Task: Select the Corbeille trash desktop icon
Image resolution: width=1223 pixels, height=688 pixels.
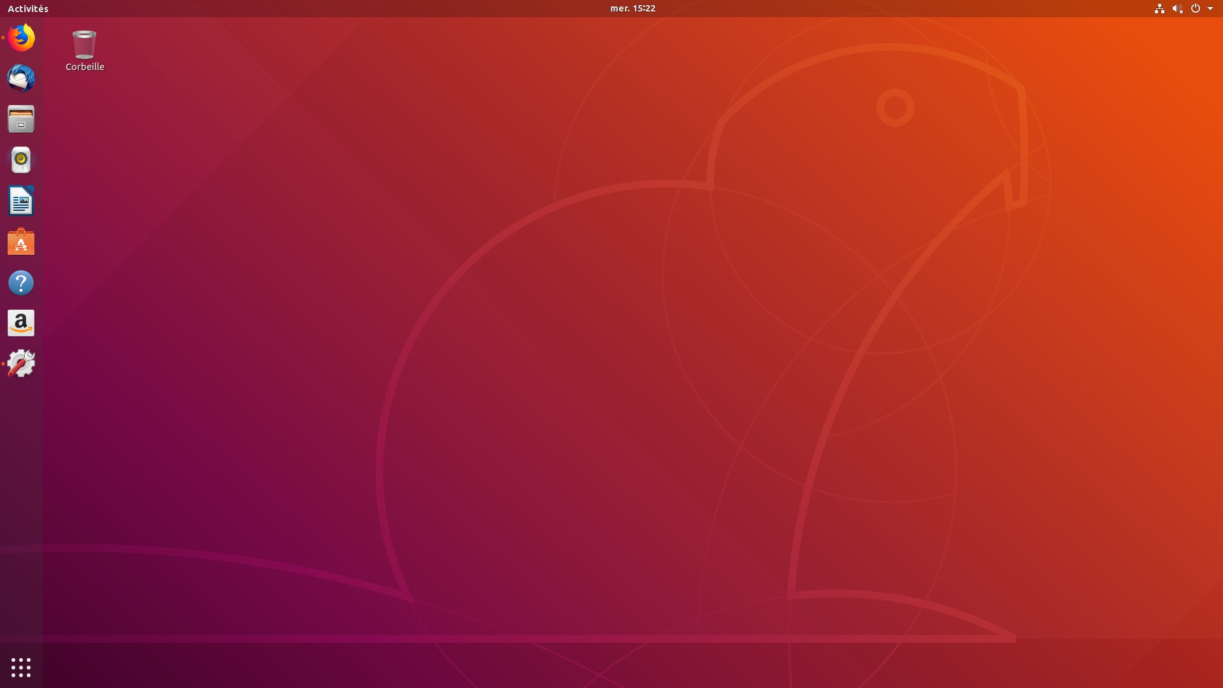Action: click(85, 50)
